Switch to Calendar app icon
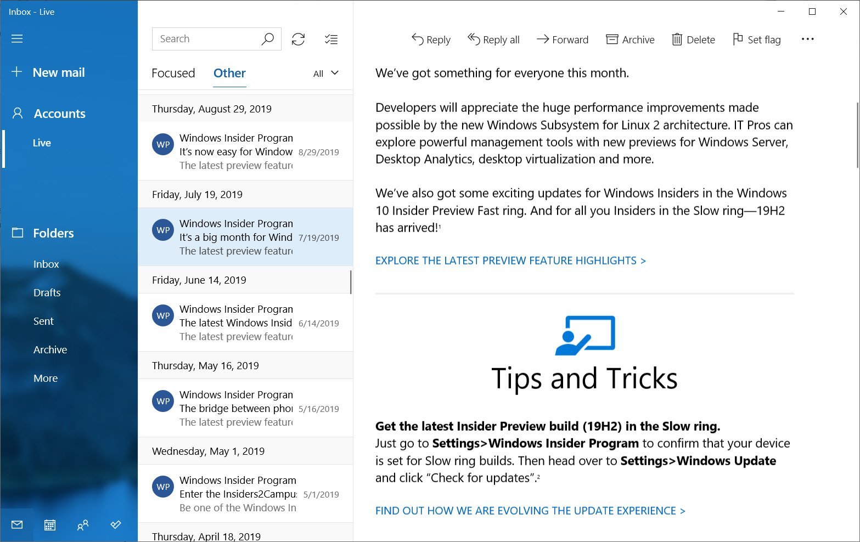 tap(50, 525)
